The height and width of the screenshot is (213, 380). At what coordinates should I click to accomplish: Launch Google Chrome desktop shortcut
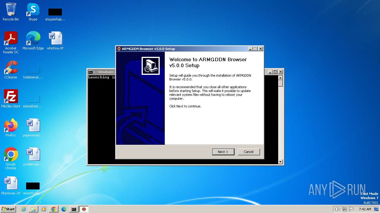tap(11, 159)
